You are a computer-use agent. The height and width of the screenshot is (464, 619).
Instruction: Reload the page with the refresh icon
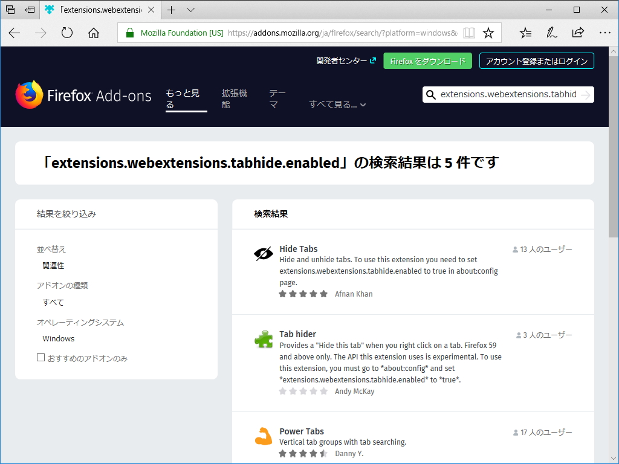(66, 33)
